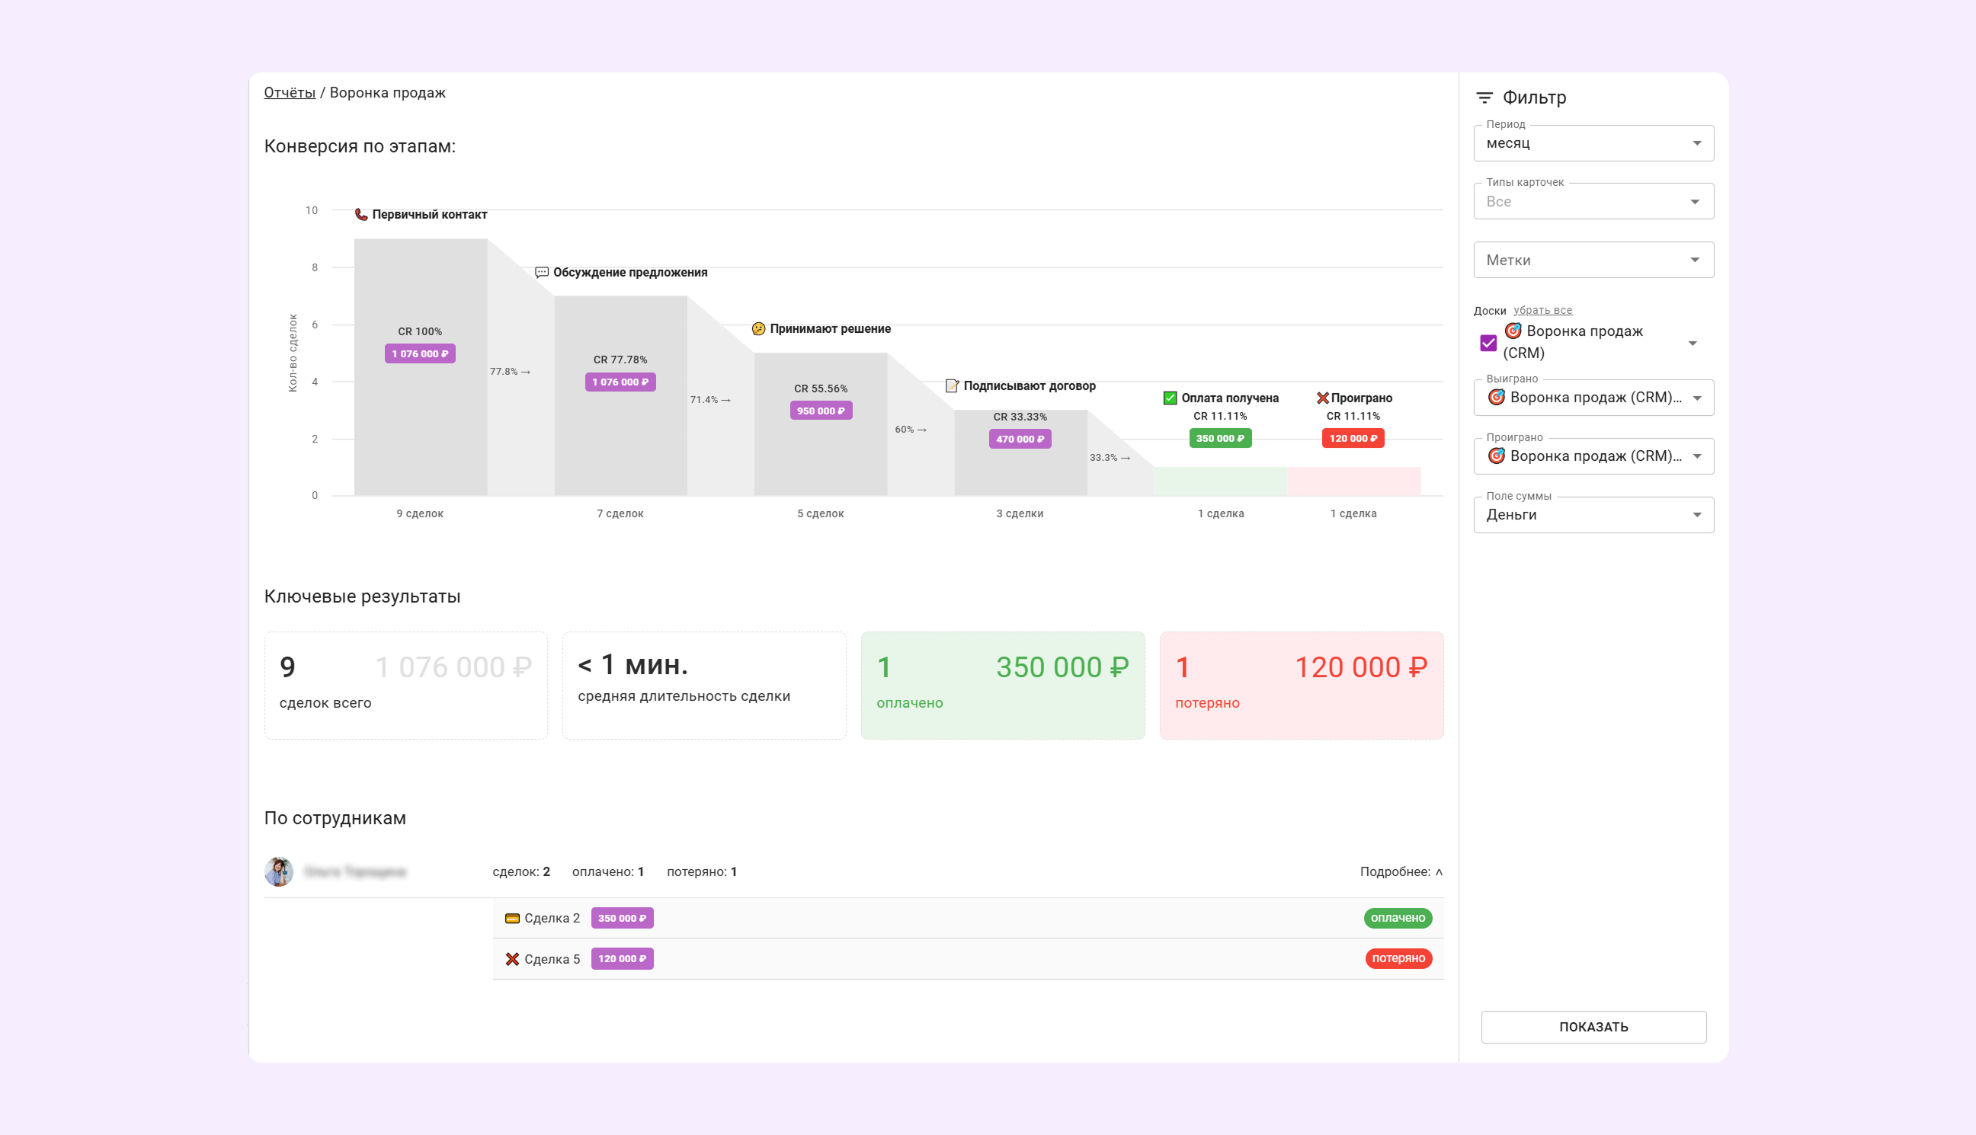Click the thinking emoji near Принимают решение
Viewport: 1976px width, 1135px height.
point(758,329)
